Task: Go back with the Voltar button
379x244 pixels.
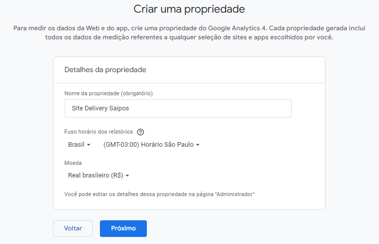Action: tap(73, 228)
